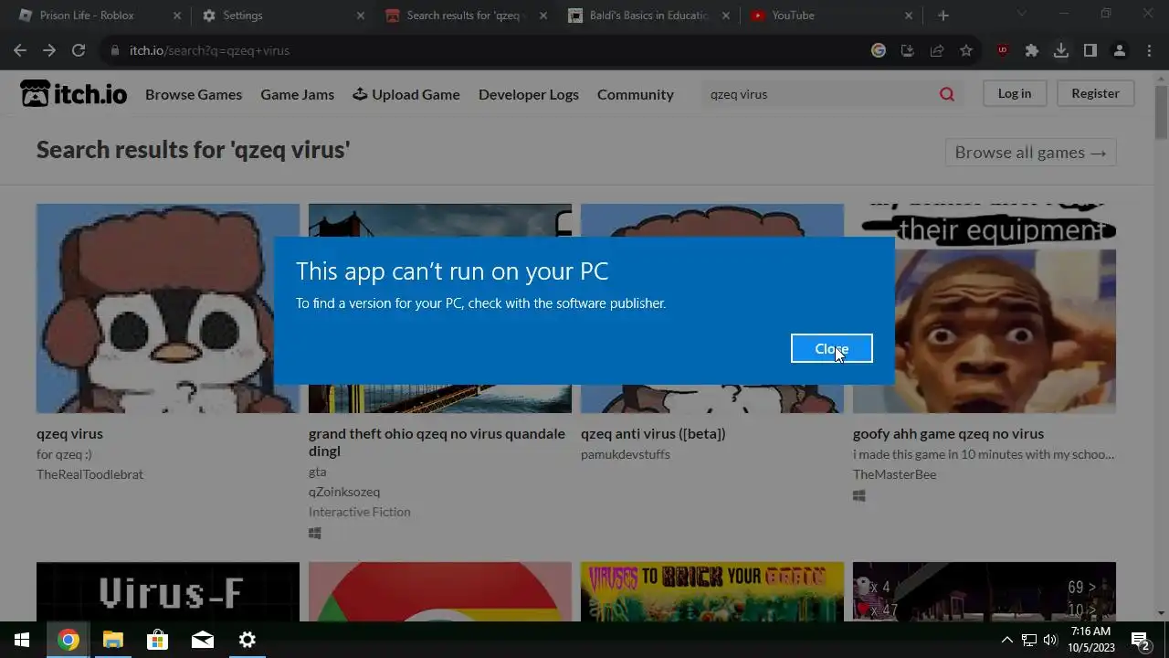Click the itch.io logo

pos(74,93)
